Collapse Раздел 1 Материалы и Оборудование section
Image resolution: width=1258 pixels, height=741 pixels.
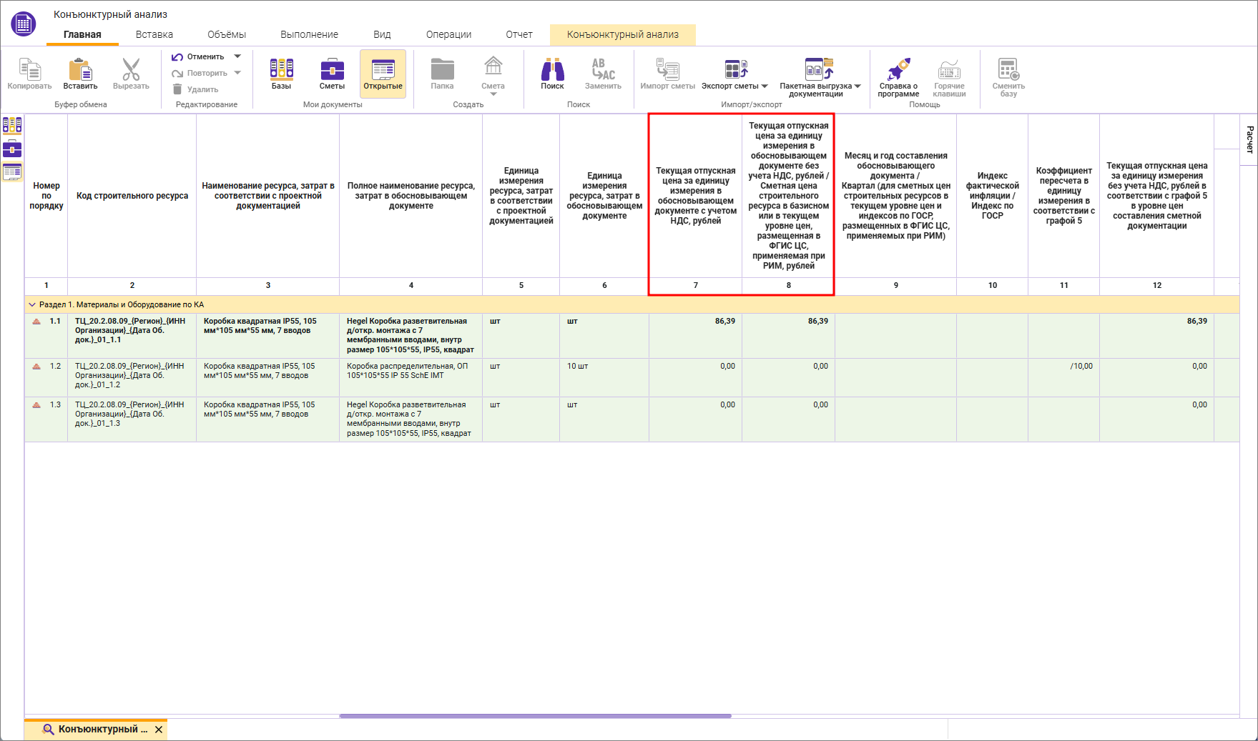[x=31, y=304]
